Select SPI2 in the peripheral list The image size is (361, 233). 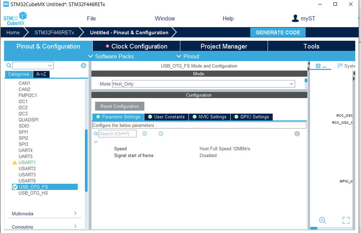click(23, 138)
